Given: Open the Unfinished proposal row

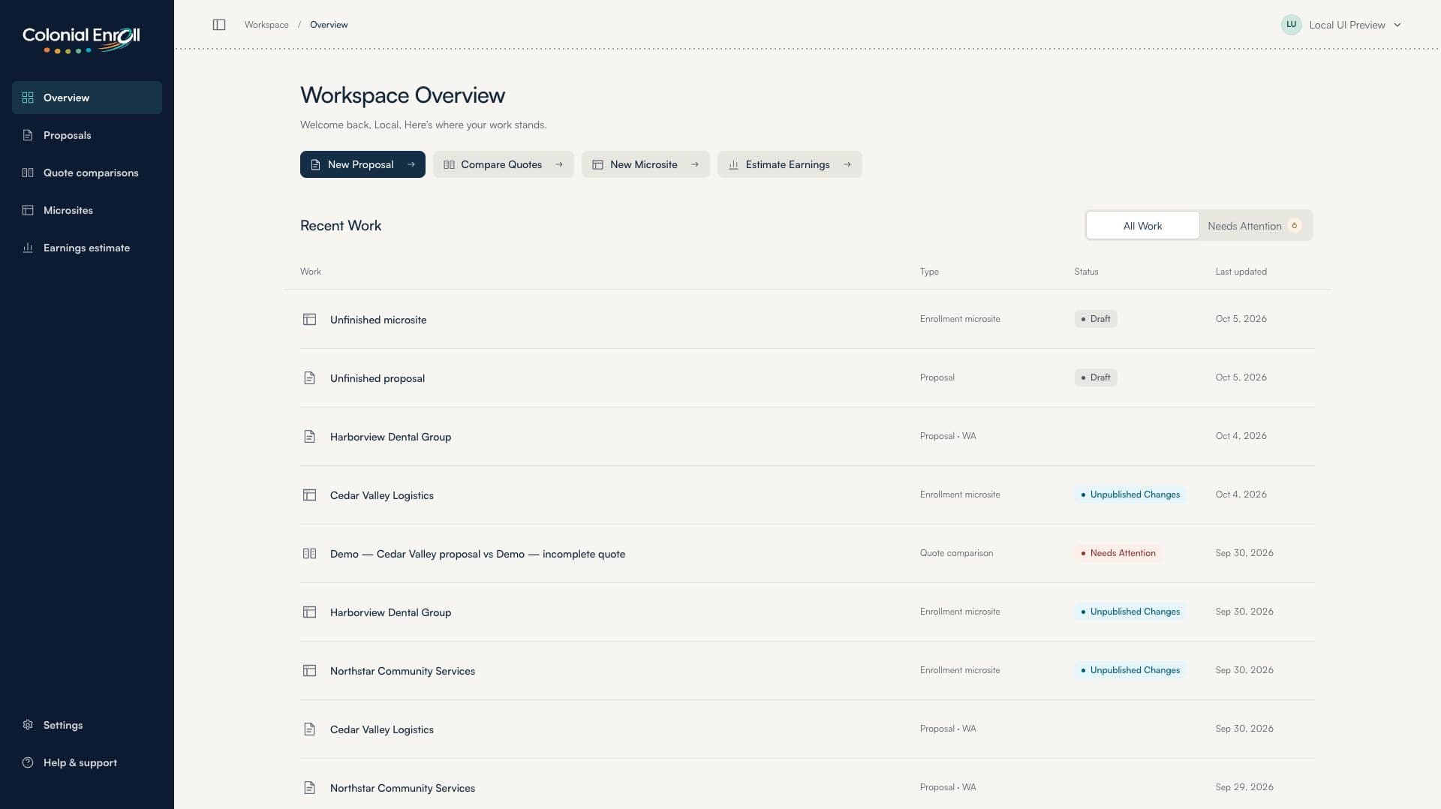Looking at the screenshot, I should click(x=807, y=377).
